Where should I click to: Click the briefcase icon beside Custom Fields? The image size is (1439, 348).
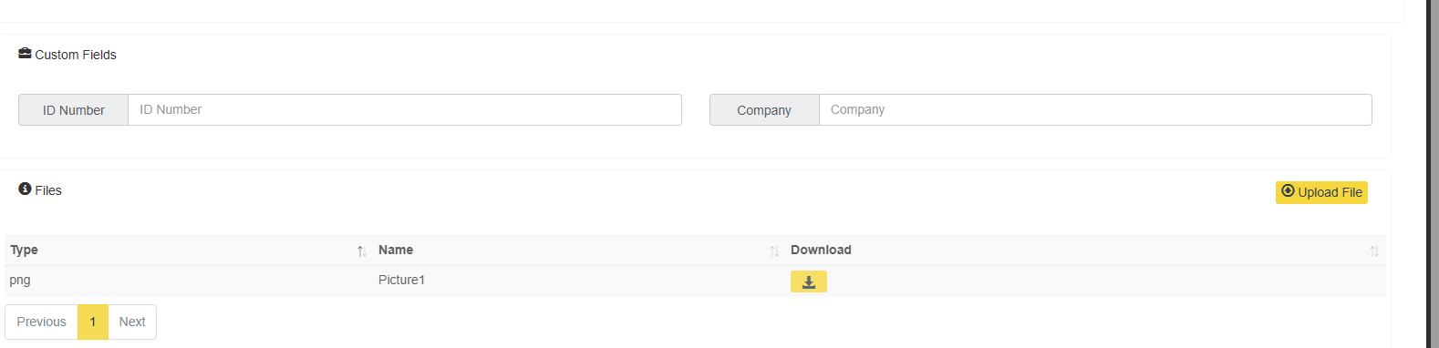[25, 54]
